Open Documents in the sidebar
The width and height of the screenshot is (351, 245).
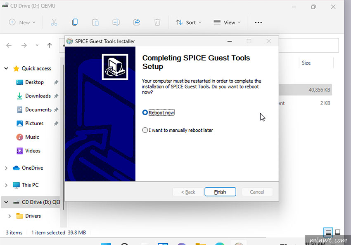pyautogui.click(x=38, y=110)
